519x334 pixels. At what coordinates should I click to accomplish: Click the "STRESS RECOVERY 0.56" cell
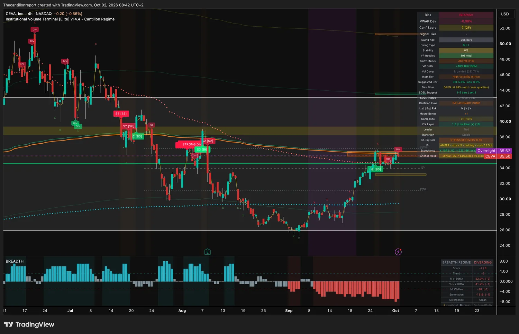pos(466,140)
